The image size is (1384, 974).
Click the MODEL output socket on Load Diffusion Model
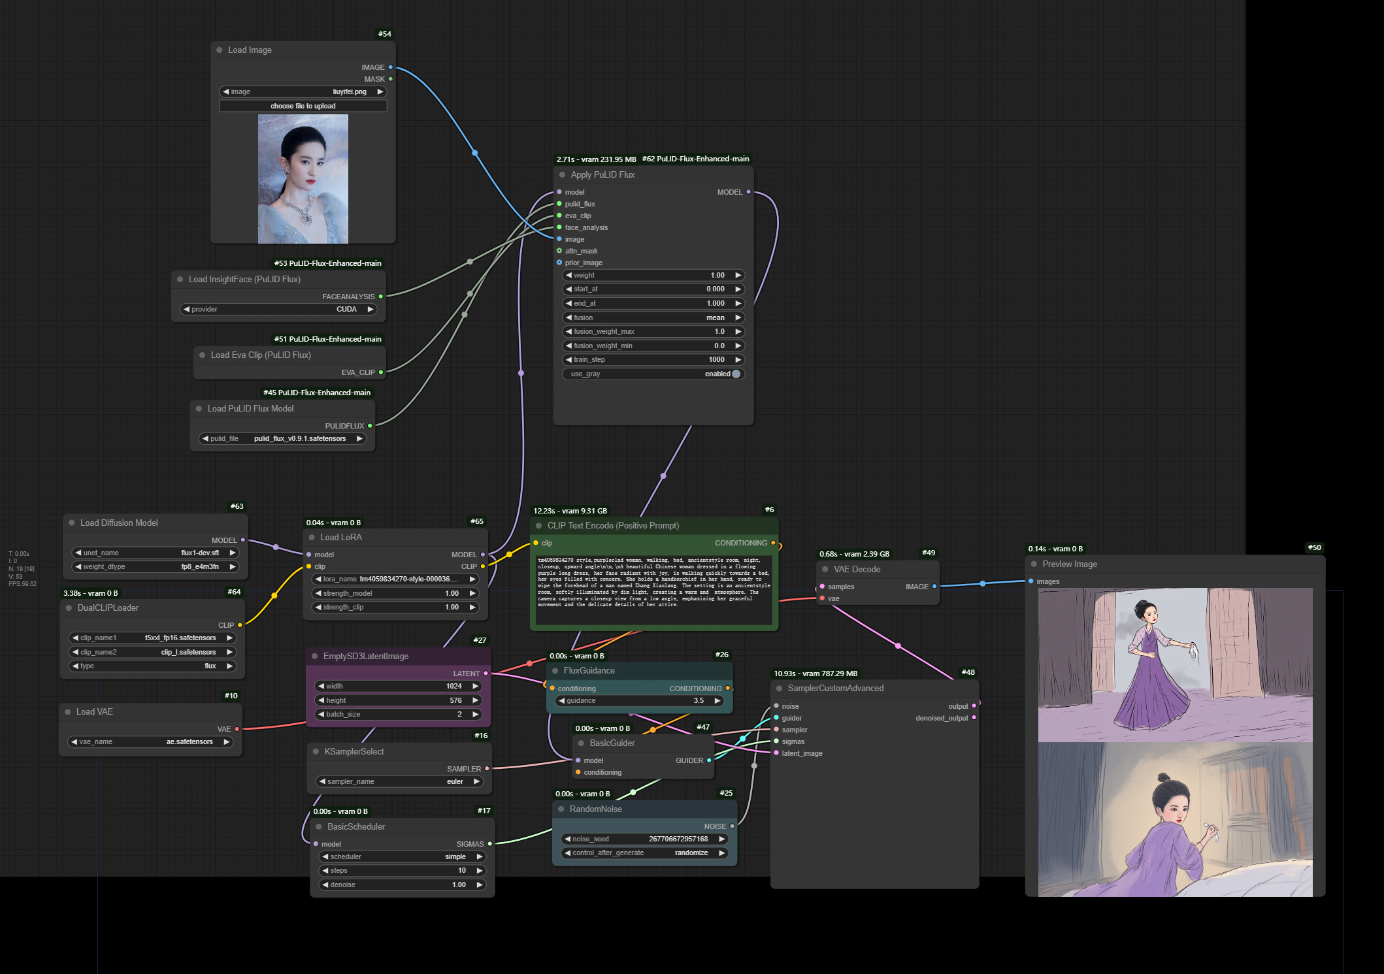tap(243, 540)
